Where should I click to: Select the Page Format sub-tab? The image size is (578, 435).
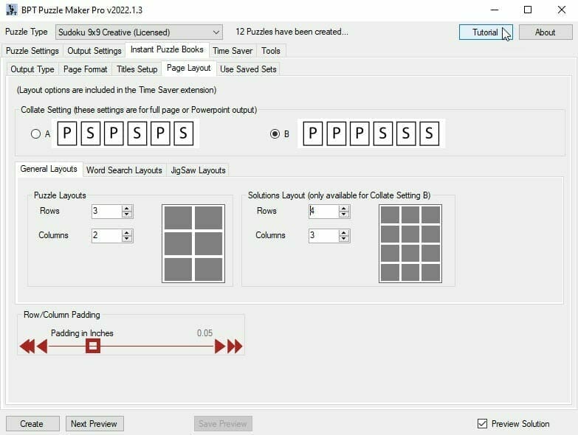(x=85, y=69)
